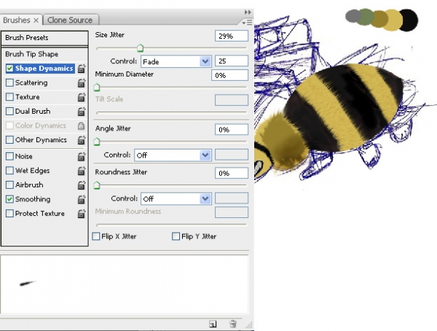Click the Angle Jitter slider handle
Image resolution: width=437 pixels, height=331 pixels.
pos(97,141)
